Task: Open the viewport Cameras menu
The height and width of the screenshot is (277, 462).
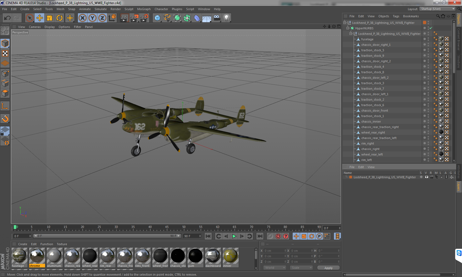Action: 35,27
